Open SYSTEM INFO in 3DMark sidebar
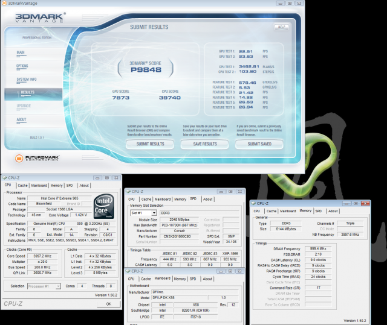387x325 pixels. click(27, 80)
